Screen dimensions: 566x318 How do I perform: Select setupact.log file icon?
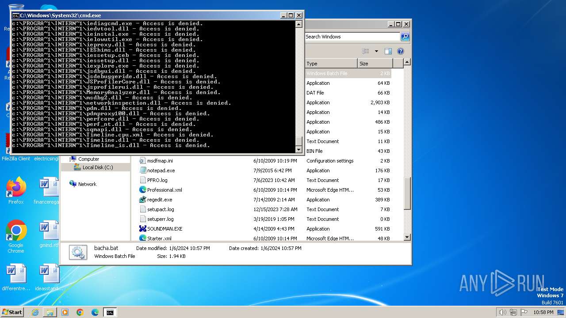pos(142,209)
